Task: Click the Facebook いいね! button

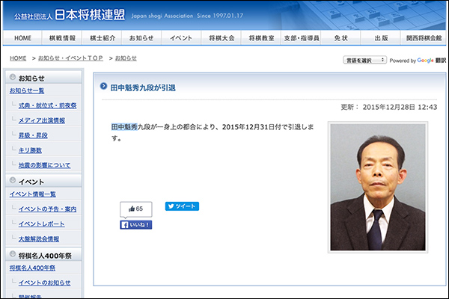Action: coord(136,224)
